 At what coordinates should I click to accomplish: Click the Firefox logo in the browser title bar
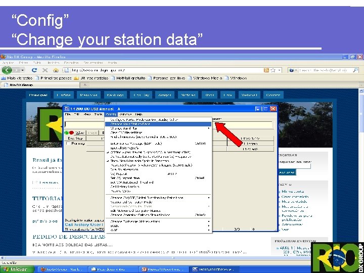pos(3,57)
